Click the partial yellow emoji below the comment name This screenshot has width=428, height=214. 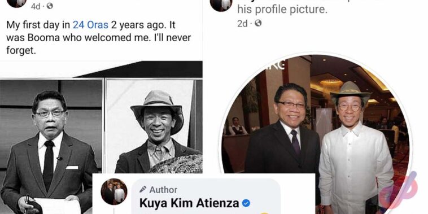tap(264, 213)
